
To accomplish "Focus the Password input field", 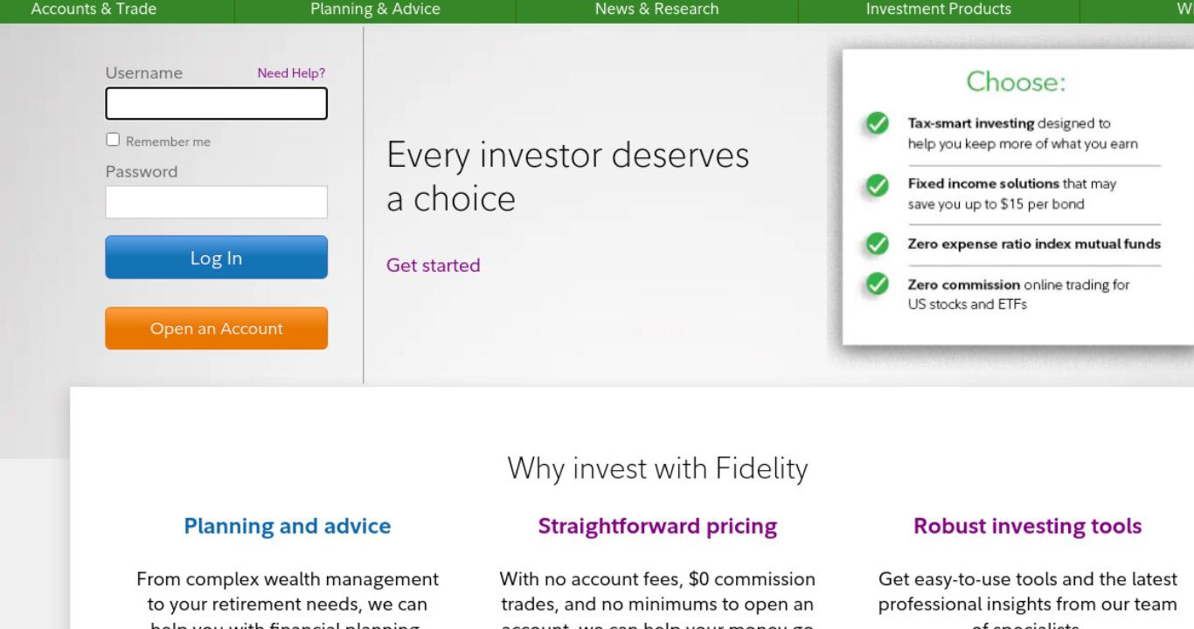I will [216, 202].
